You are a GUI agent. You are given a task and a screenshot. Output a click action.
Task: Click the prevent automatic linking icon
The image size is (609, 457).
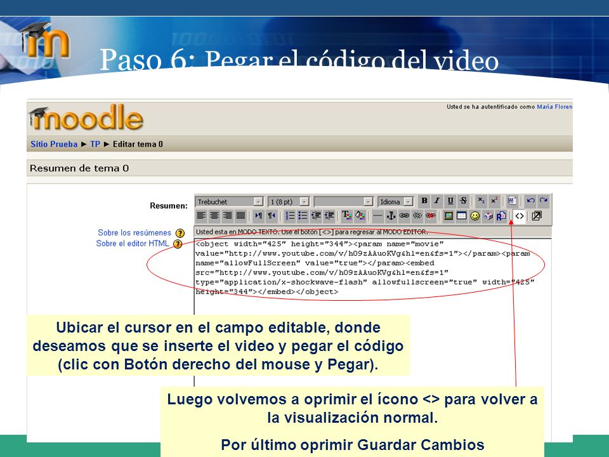pos(430,216)
